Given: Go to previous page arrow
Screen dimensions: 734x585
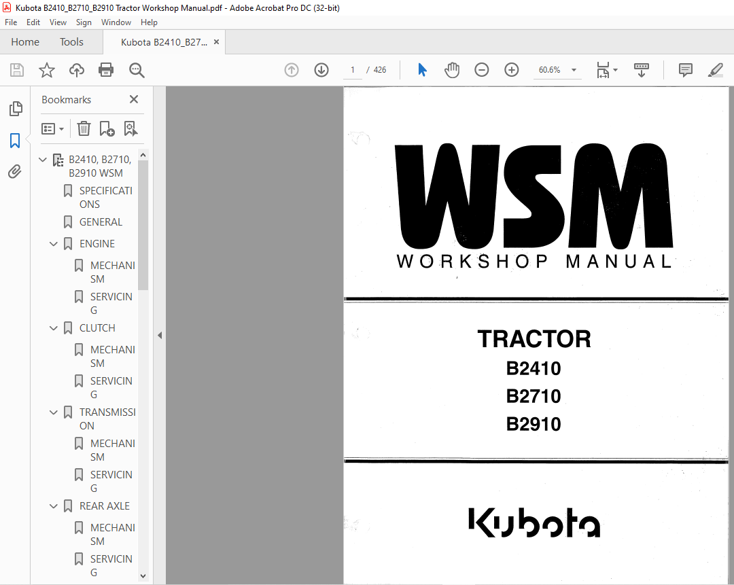Looking at the screenshot, I should click(292, 70).
